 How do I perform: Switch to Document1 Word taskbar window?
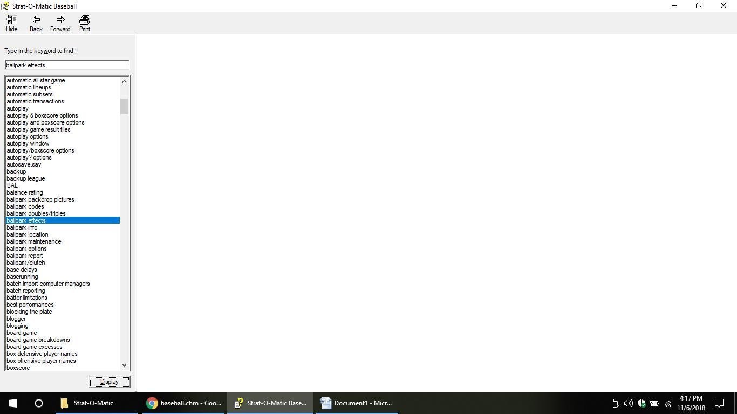[x=357, y=403]
